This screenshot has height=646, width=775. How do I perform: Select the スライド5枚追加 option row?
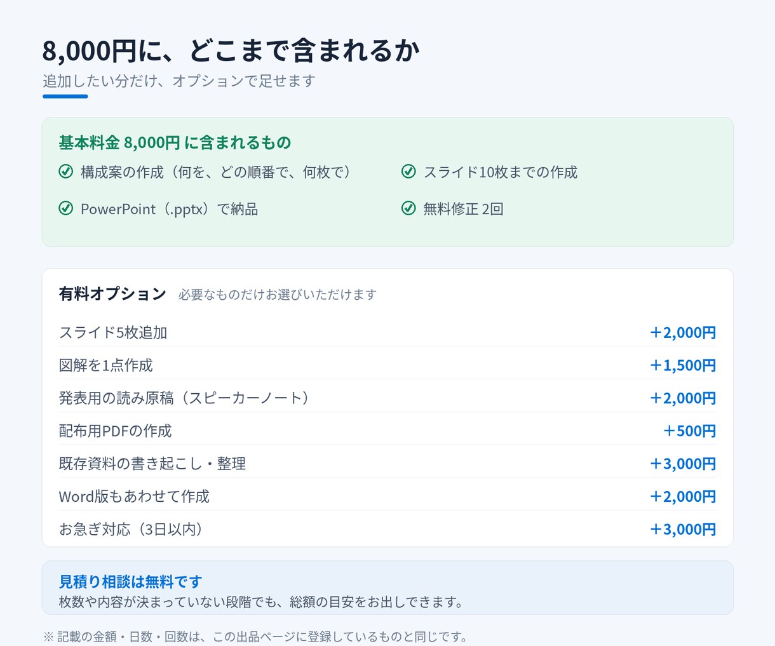pos(387,332)
